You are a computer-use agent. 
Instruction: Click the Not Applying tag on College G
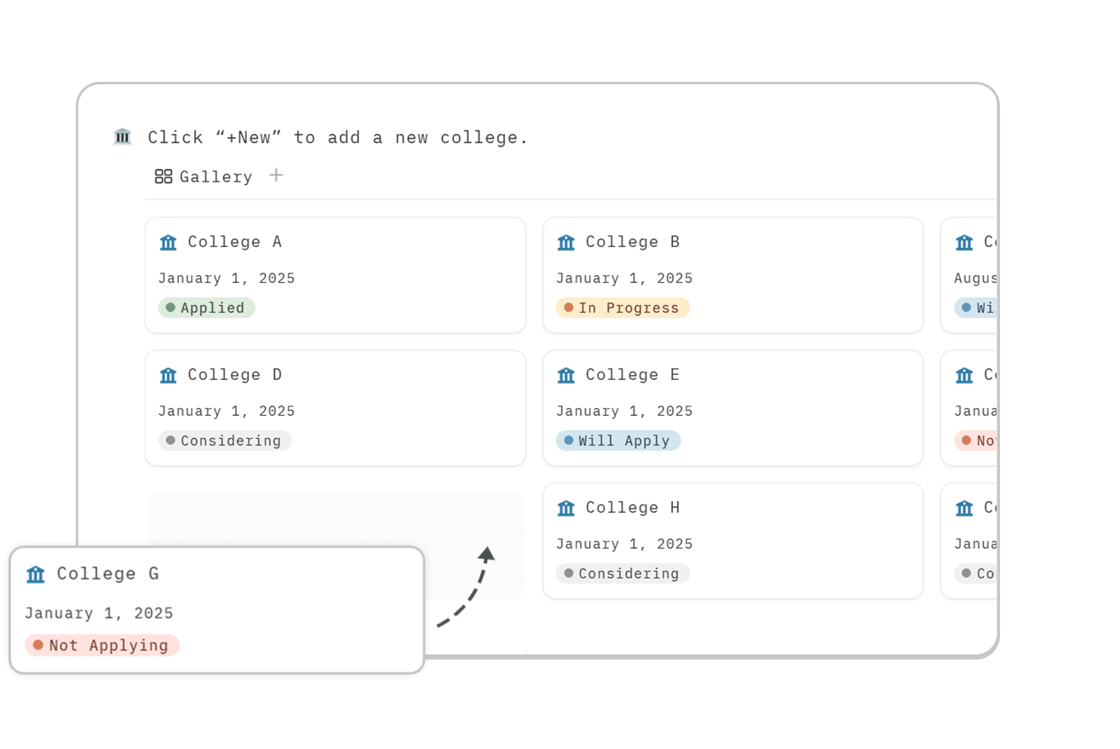(x=102, y=645)
